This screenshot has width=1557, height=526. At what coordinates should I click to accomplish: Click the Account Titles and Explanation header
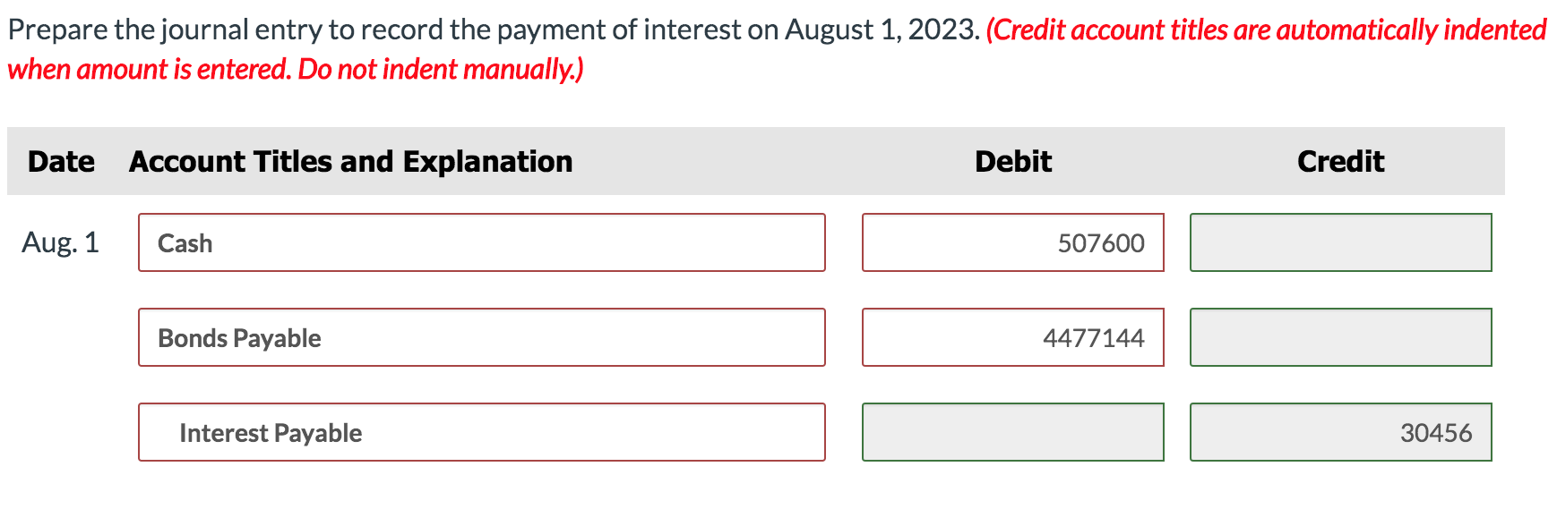tap(350, 161)
